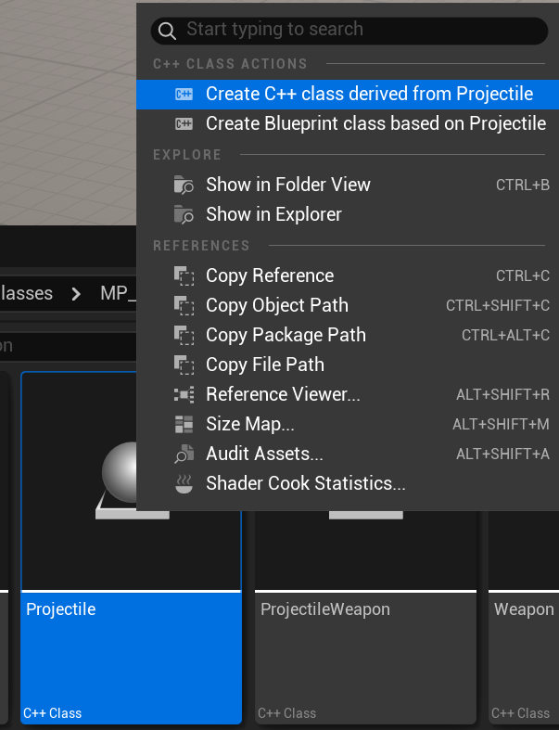Click the copy icon beside Copy File Path
The image size is (559, 730).
(x=184, y=365)
